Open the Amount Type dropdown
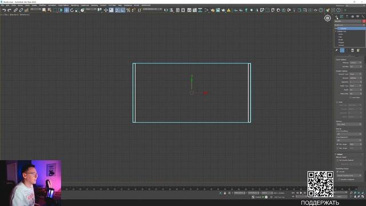 pos(356,74)
